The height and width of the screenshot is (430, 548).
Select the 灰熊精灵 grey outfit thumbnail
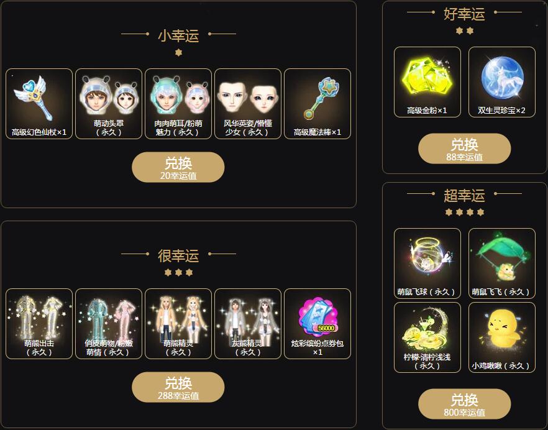(248, 324)
